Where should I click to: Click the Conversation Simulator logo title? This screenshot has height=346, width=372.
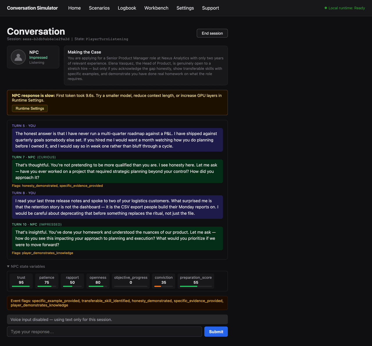click(32, 8)
